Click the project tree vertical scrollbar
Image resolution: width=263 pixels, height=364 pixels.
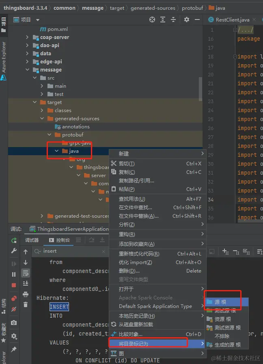pos(200,89)
